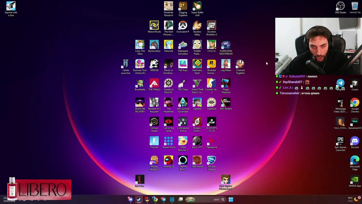The width and height of the screenshot is (362, 204).
Task: Open DEADLINE DELIVERY icon
Action: click(140, 105)
